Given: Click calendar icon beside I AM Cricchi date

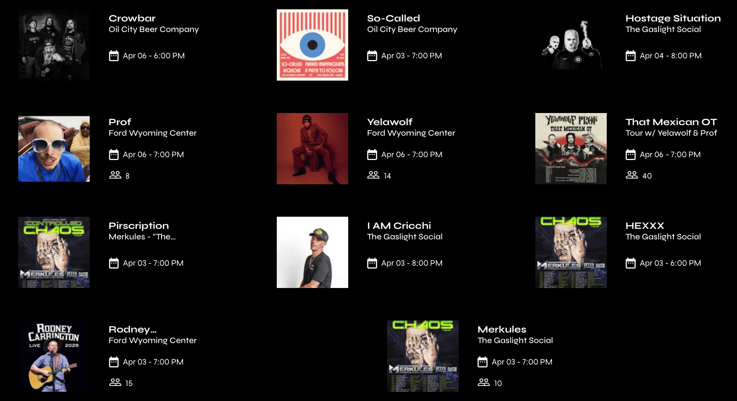Looking at the screenshot, I should (372, 263).
